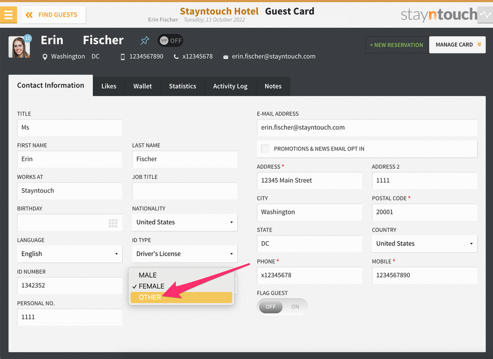493x359 pixels.
Task: Click the header mobile number 1234567890
Action: tap(146, 57)
